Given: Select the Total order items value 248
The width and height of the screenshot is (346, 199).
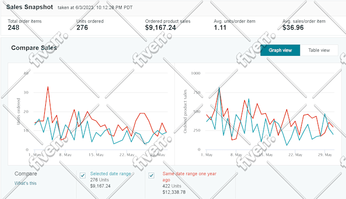Looking at the screenshot, I should click(13, 27).
